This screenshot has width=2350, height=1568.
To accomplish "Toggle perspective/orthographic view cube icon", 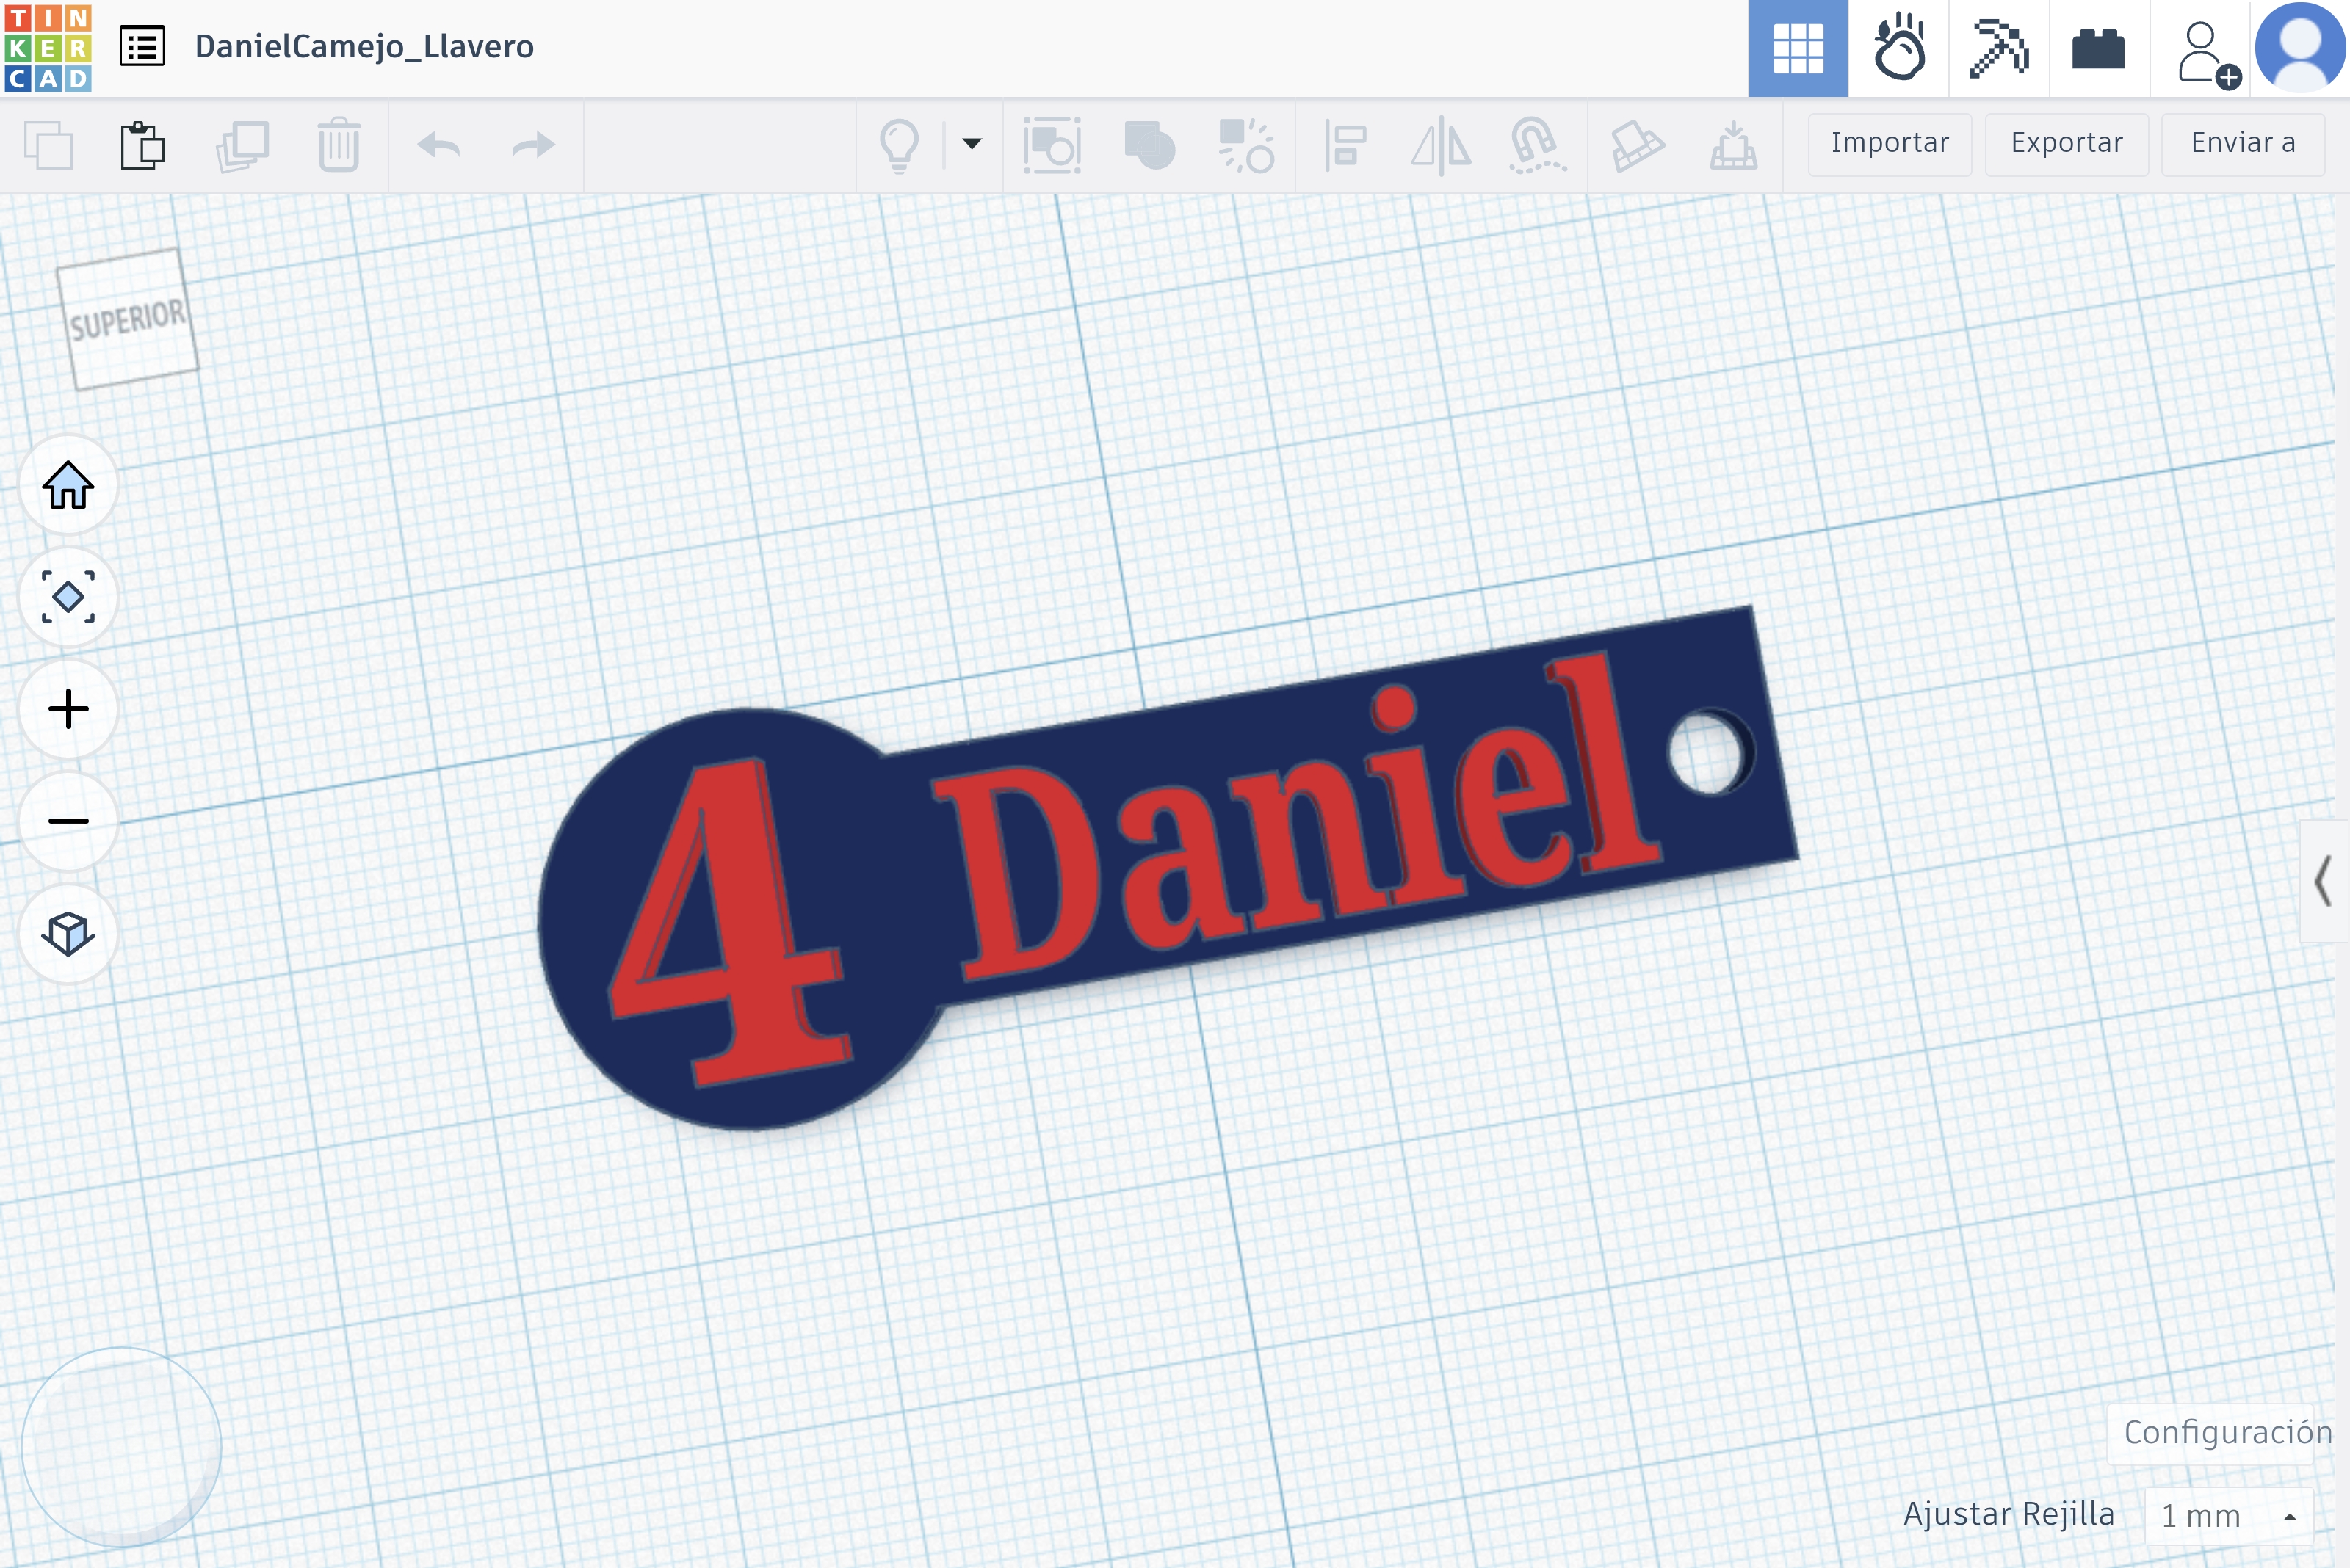I will [x=68, y=933].
